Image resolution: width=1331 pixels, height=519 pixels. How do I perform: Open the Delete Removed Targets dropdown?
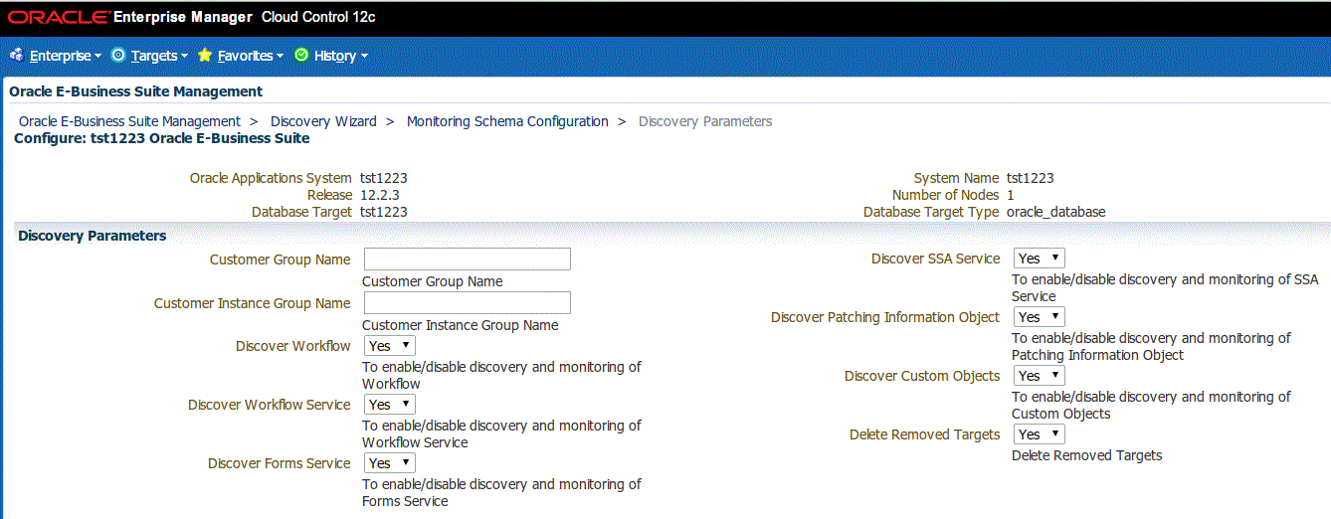point(1039,434)
